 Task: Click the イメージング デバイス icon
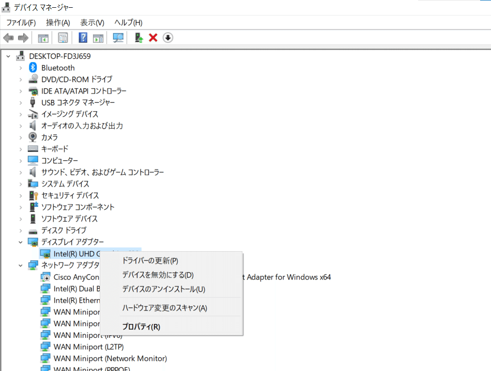(x=33, y=114)
